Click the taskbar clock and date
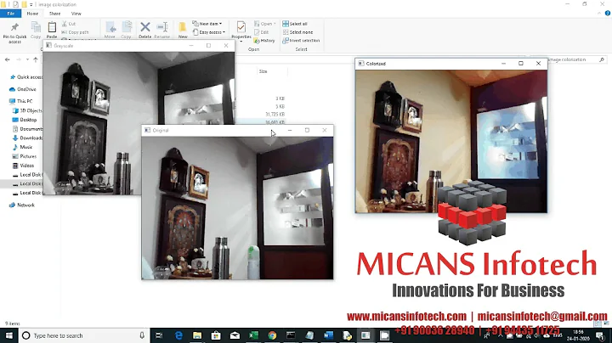Screen dimensions: 612x343 579,335
